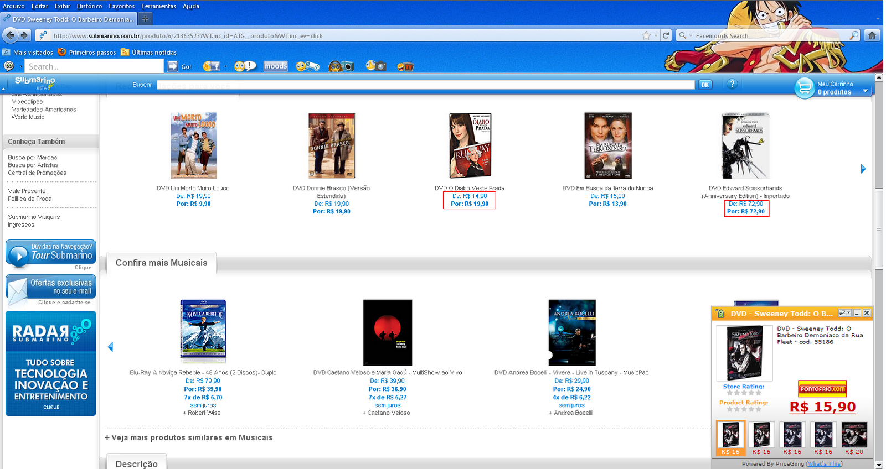Open the Histórico menu

[89, 6]
